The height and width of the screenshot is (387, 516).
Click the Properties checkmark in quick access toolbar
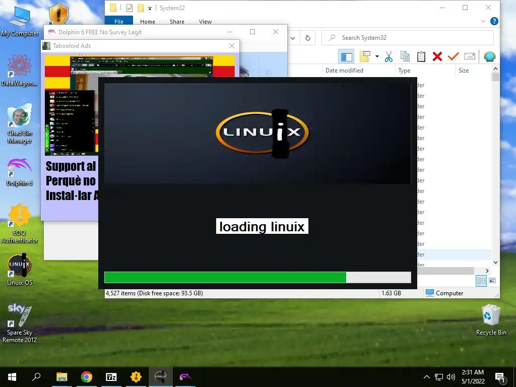[x=130, y=8]
